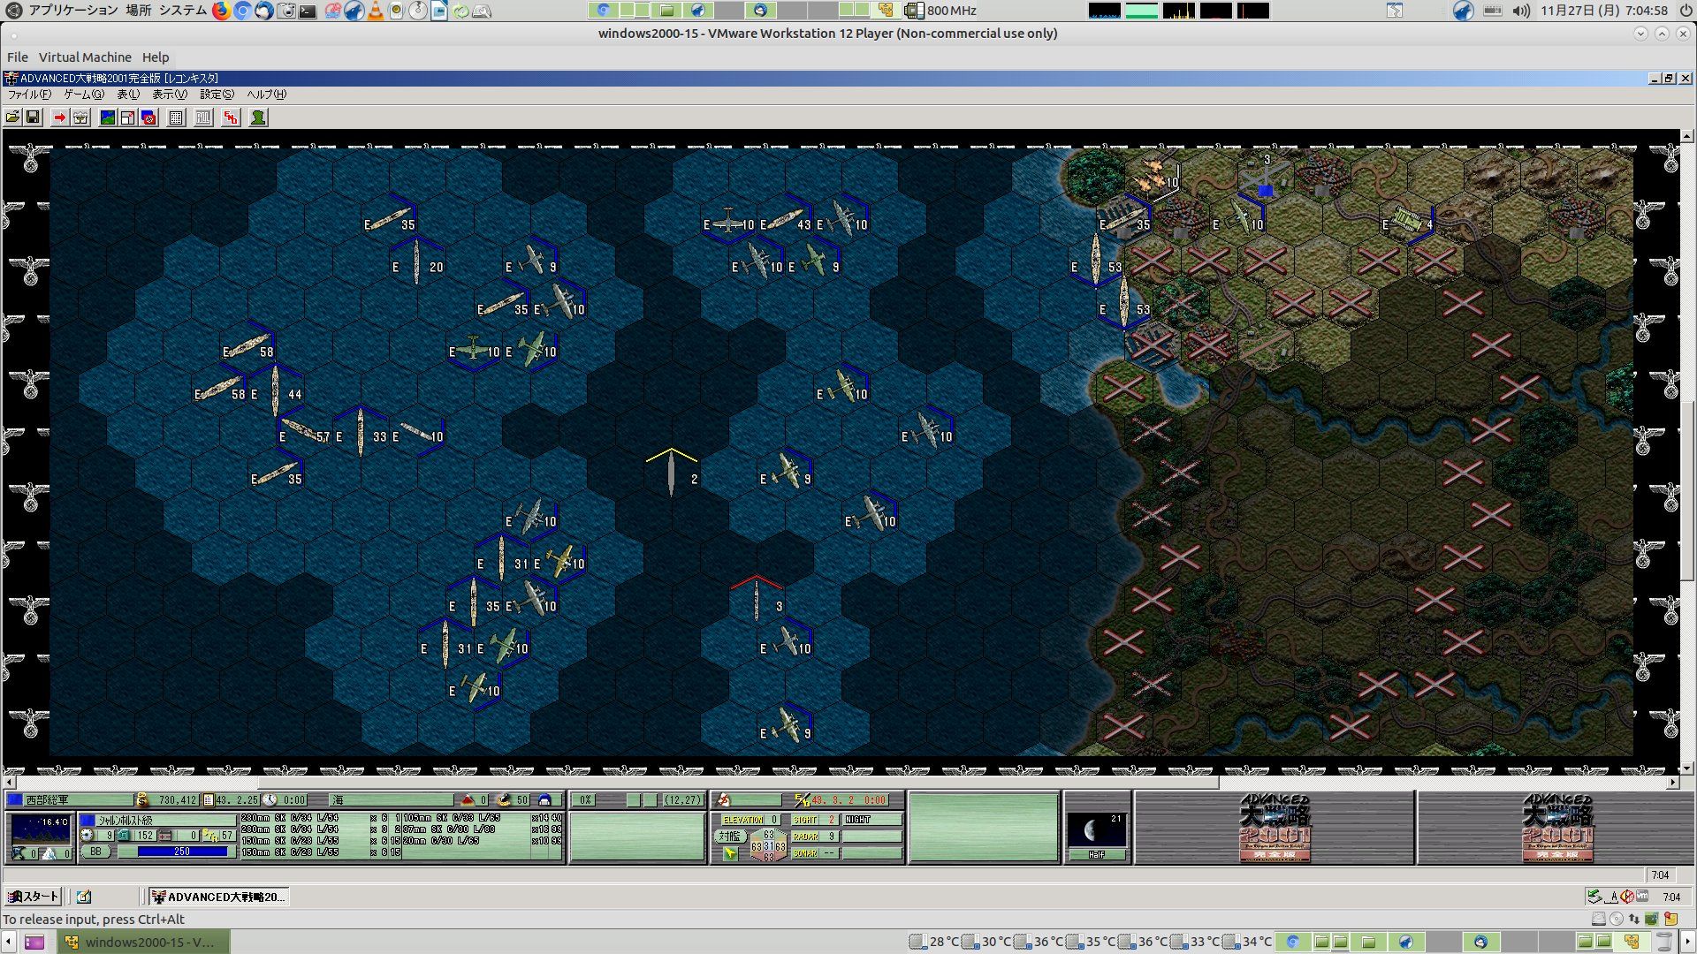Select the yellow-marked ship with strength 2

pos(672,473)
